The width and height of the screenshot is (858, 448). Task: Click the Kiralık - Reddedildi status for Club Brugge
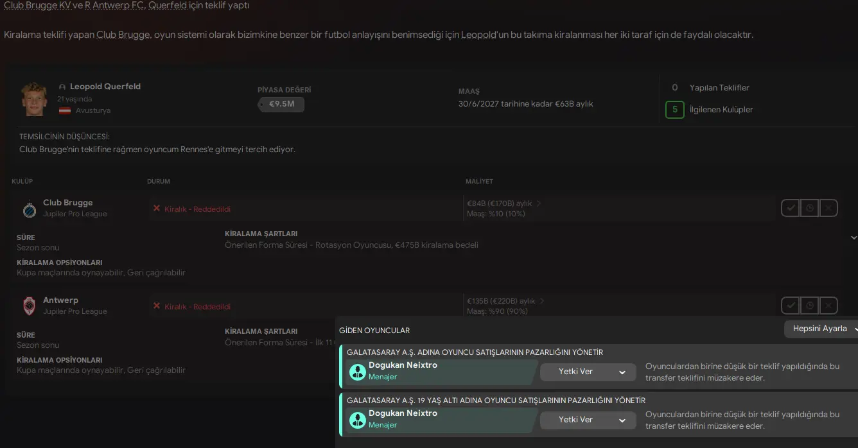tap(197, 209)
